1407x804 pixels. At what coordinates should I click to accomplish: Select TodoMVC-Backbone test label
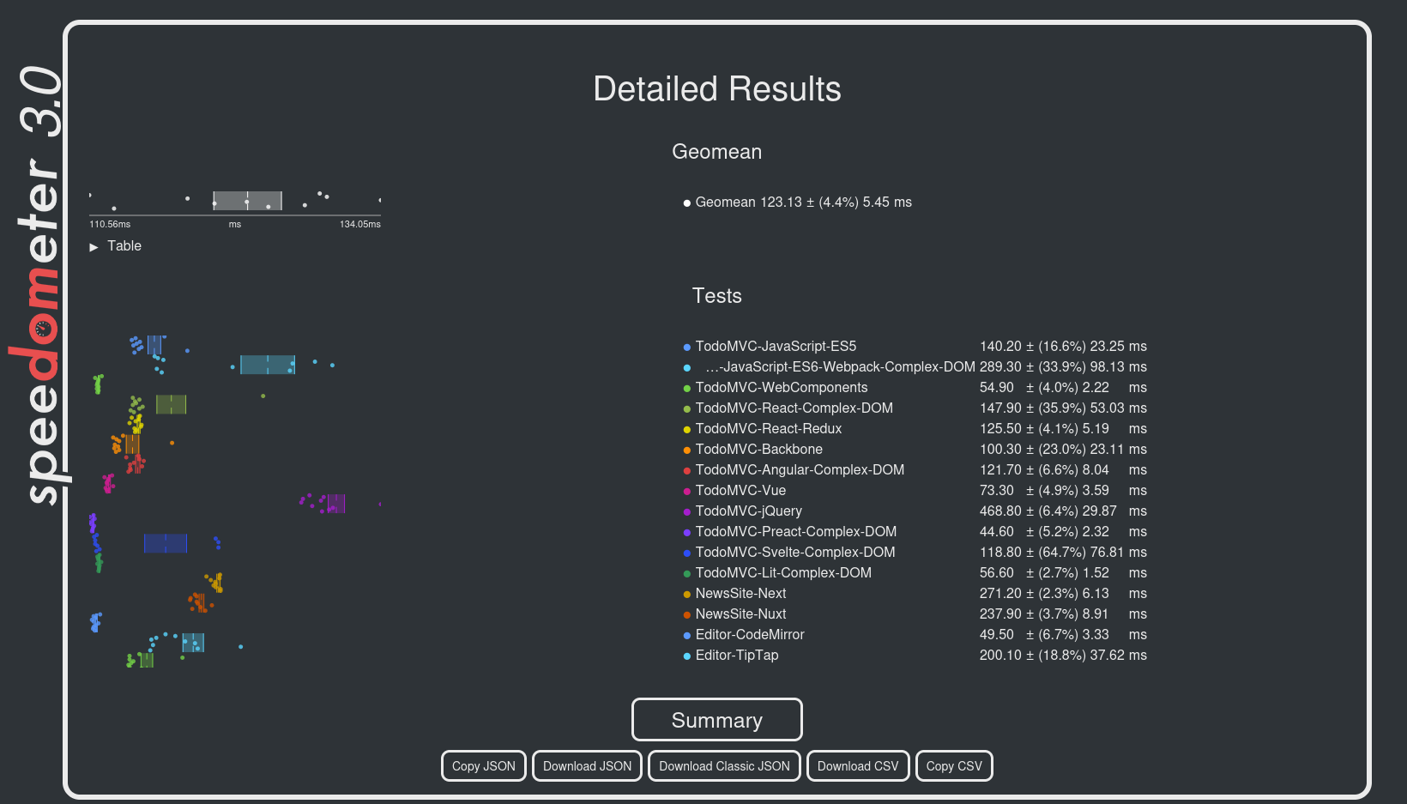pyautogui.click(x=758, y=449)
